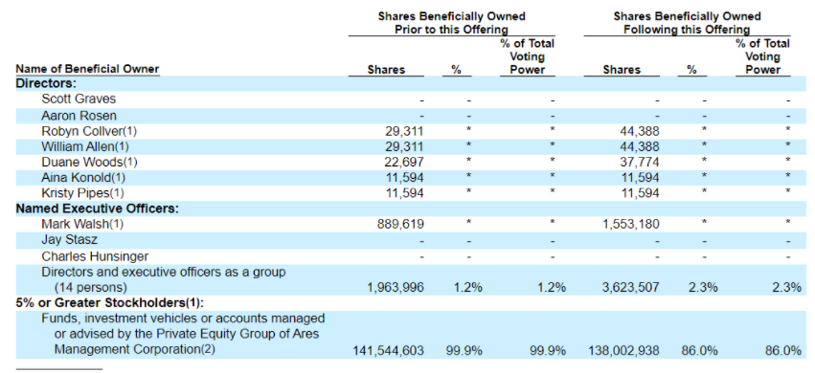The height and width of the screenshot is (373, 815).
Task: Click Aaron Rosen in the Directors list
Action: tap(79, 115)
